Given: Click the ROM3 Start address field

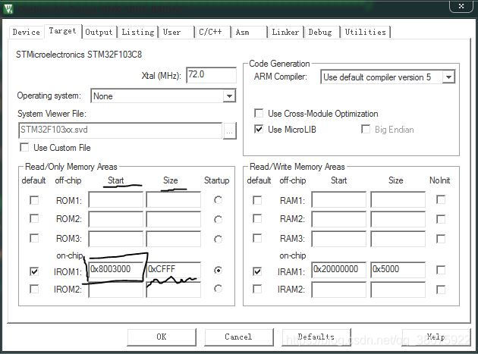Looking at the screenshot, I should (x=115, y=238).
